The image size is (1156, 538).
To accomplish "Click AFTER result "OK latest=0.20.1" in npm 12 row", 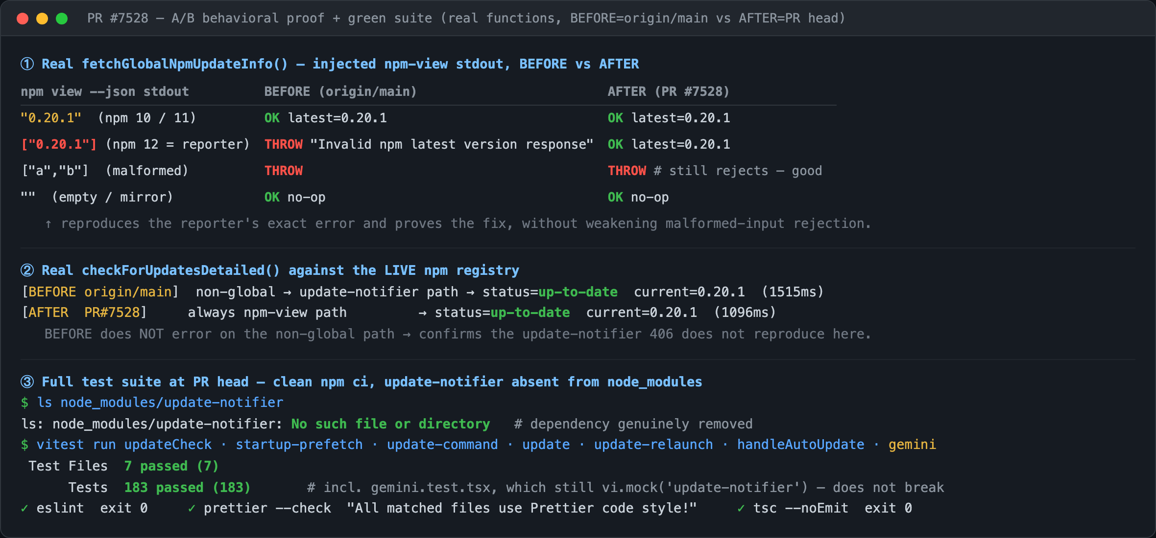I will [x=669, y=144].
